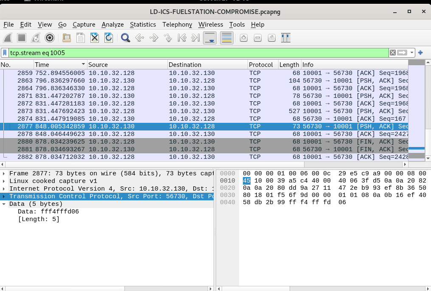Expand the Internet Protocol Version 4 tree item

point(4,189)
